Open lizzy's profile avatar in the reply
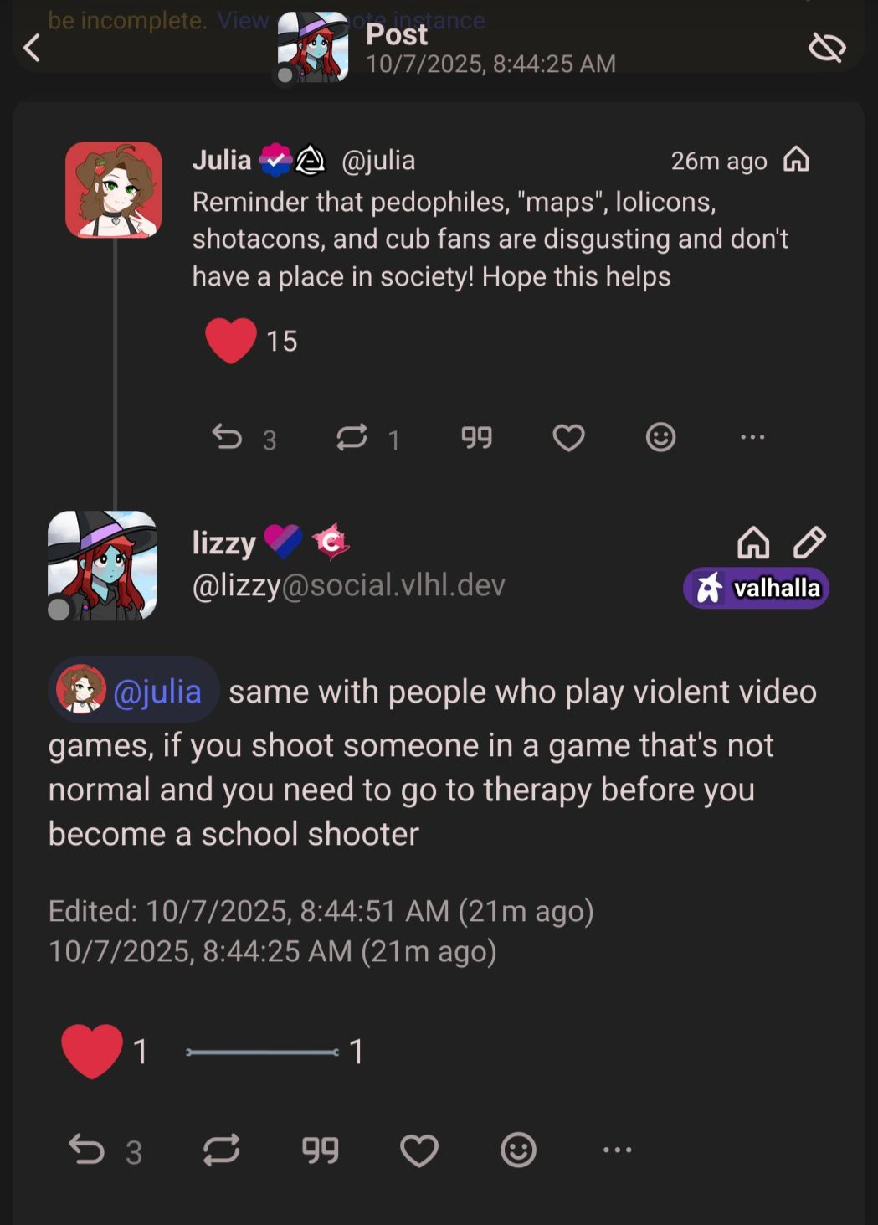 pyautogui.click(x=102, y=565)
